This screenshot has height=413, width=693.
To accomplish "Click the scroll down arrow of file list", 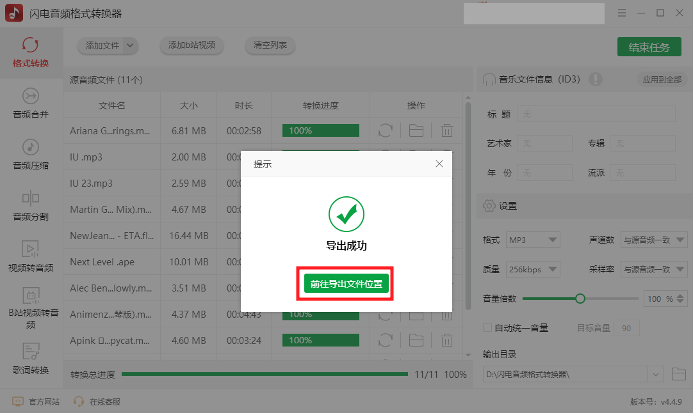I will click(468, 355).
